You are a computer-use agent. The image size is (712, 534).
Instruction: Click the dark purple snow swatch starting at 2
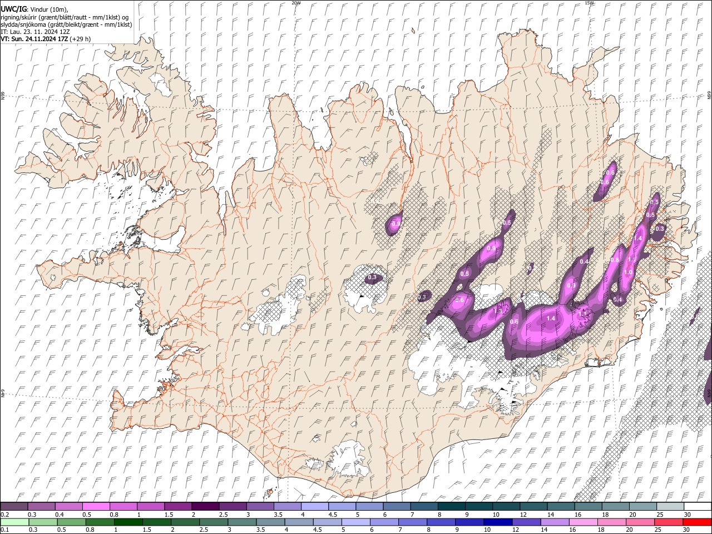tap(205, 507)
